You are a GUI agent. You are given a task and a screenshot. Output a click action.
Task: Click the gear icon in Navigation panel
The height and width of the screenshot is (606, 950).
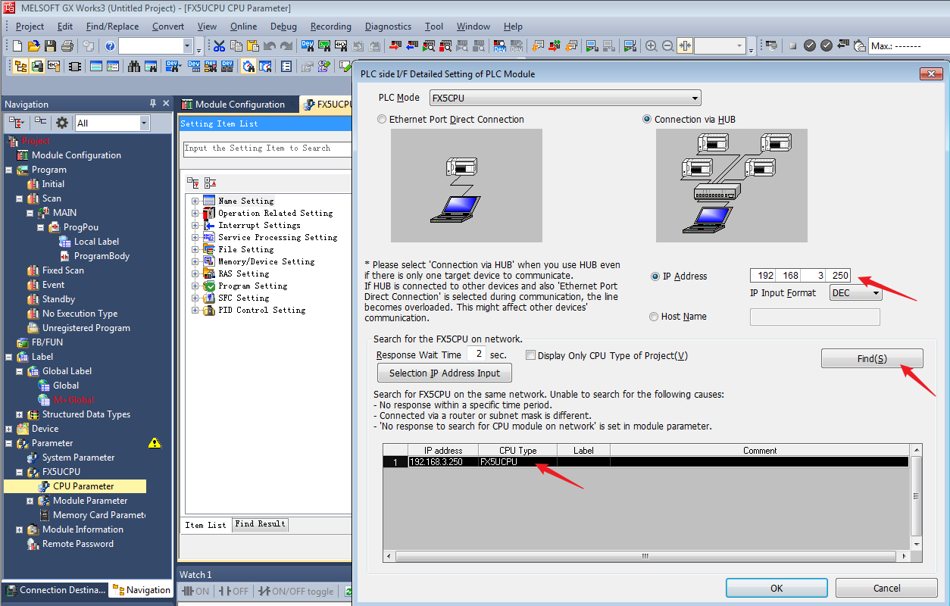(x=62, y=123)
